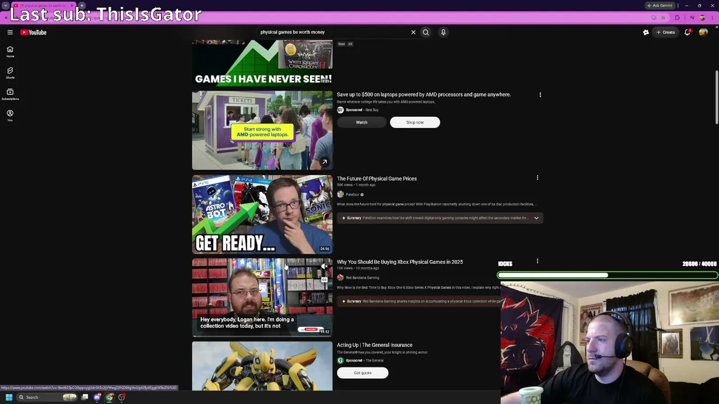Screen dimensions: 719x404
Task: Open Ask Gemini in Chrome
Action: (x=660, y=6)
